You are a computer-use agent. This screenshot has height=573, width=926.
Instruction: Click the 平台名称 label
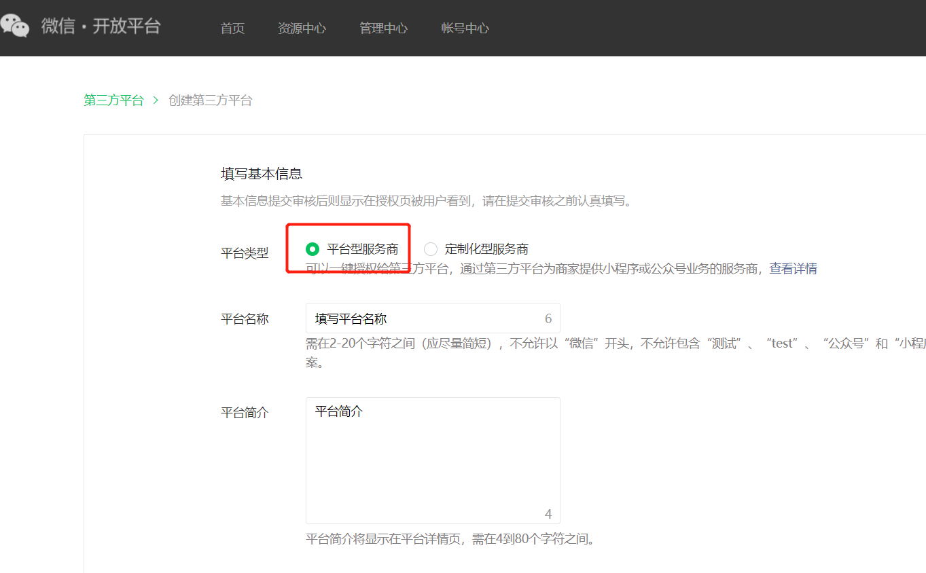click(x=245, y=319)
